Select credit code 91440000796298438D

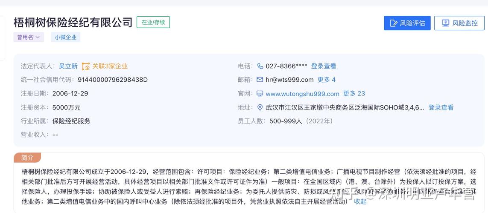click(x=112, y=80)
